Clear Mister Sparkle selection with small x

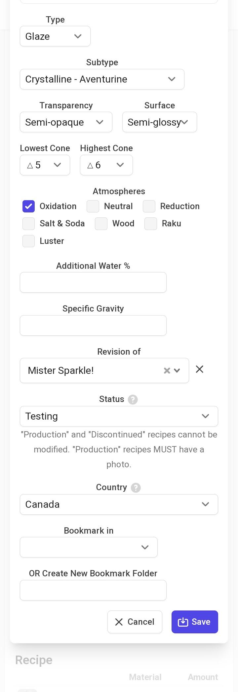tap(167, 371)
